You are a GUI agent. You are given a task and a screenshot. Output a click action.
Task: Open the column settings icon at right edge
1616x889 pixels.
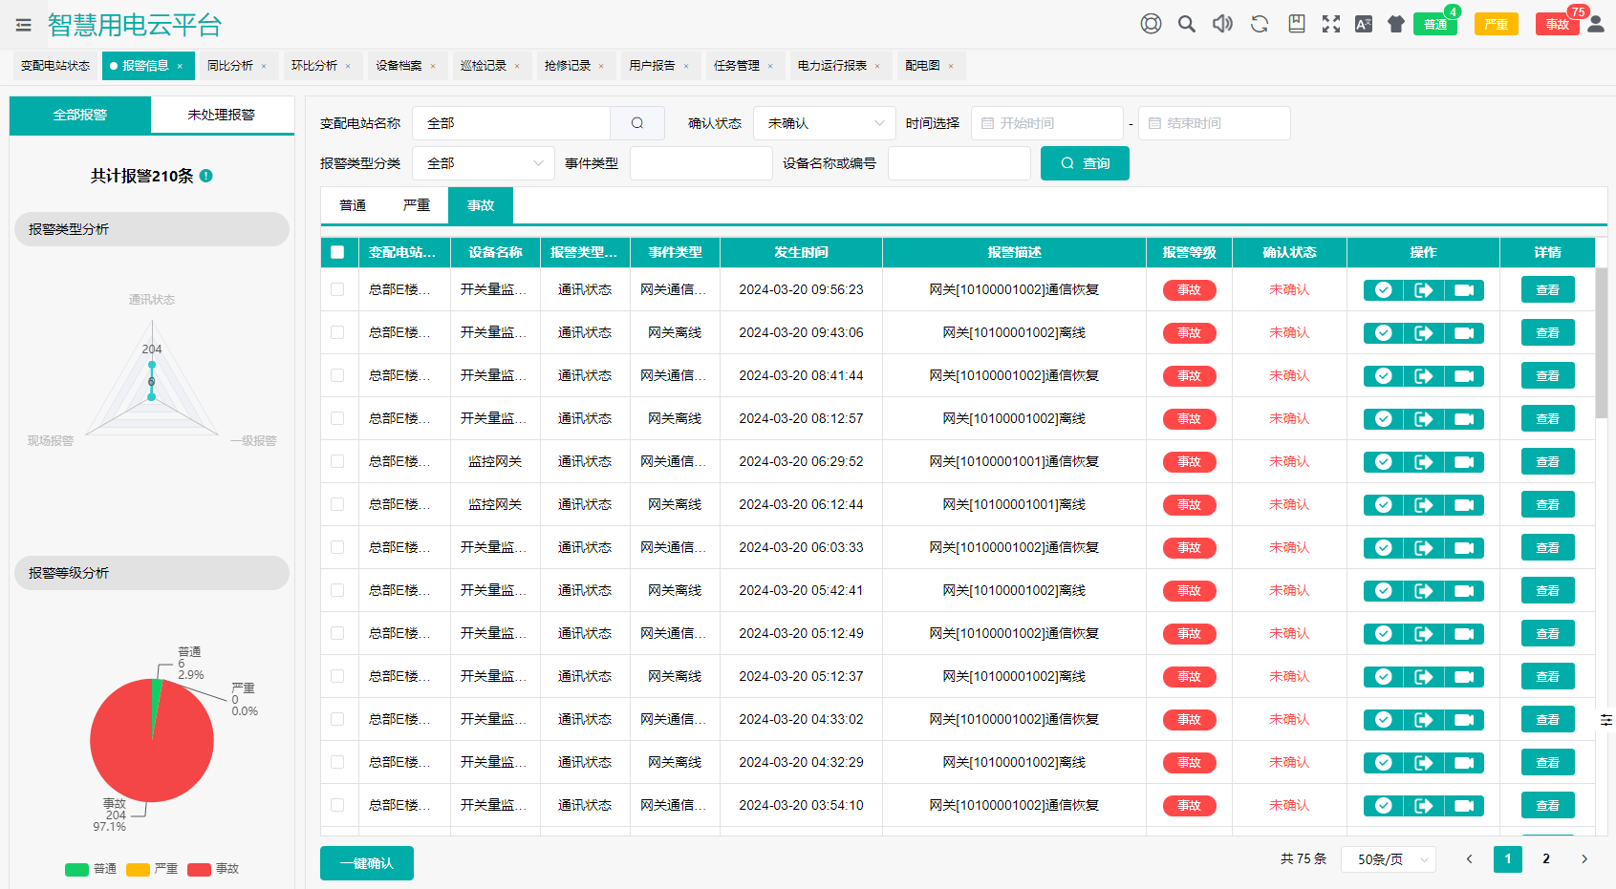pyautogui.click(x=1606, y=720)
